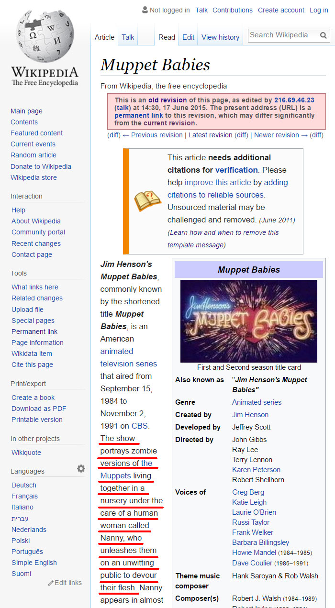335x608 pixels.
Task: Open Recent changes
Action: (36, 243)
